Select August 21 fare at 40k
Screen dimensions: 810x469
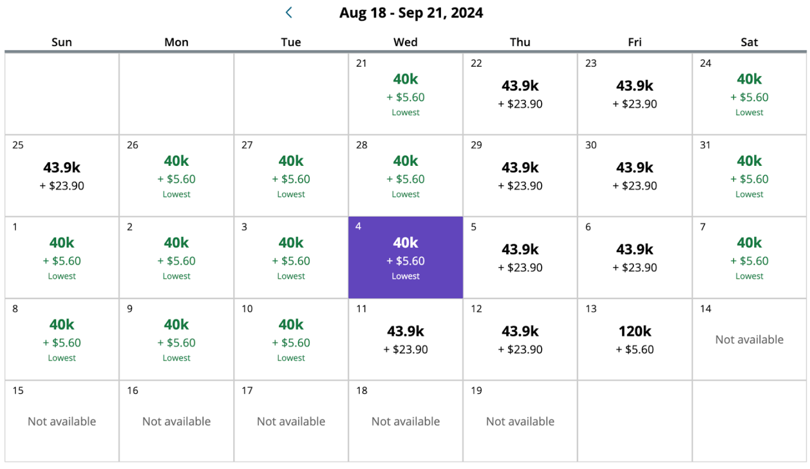click(x=406, y=94)
